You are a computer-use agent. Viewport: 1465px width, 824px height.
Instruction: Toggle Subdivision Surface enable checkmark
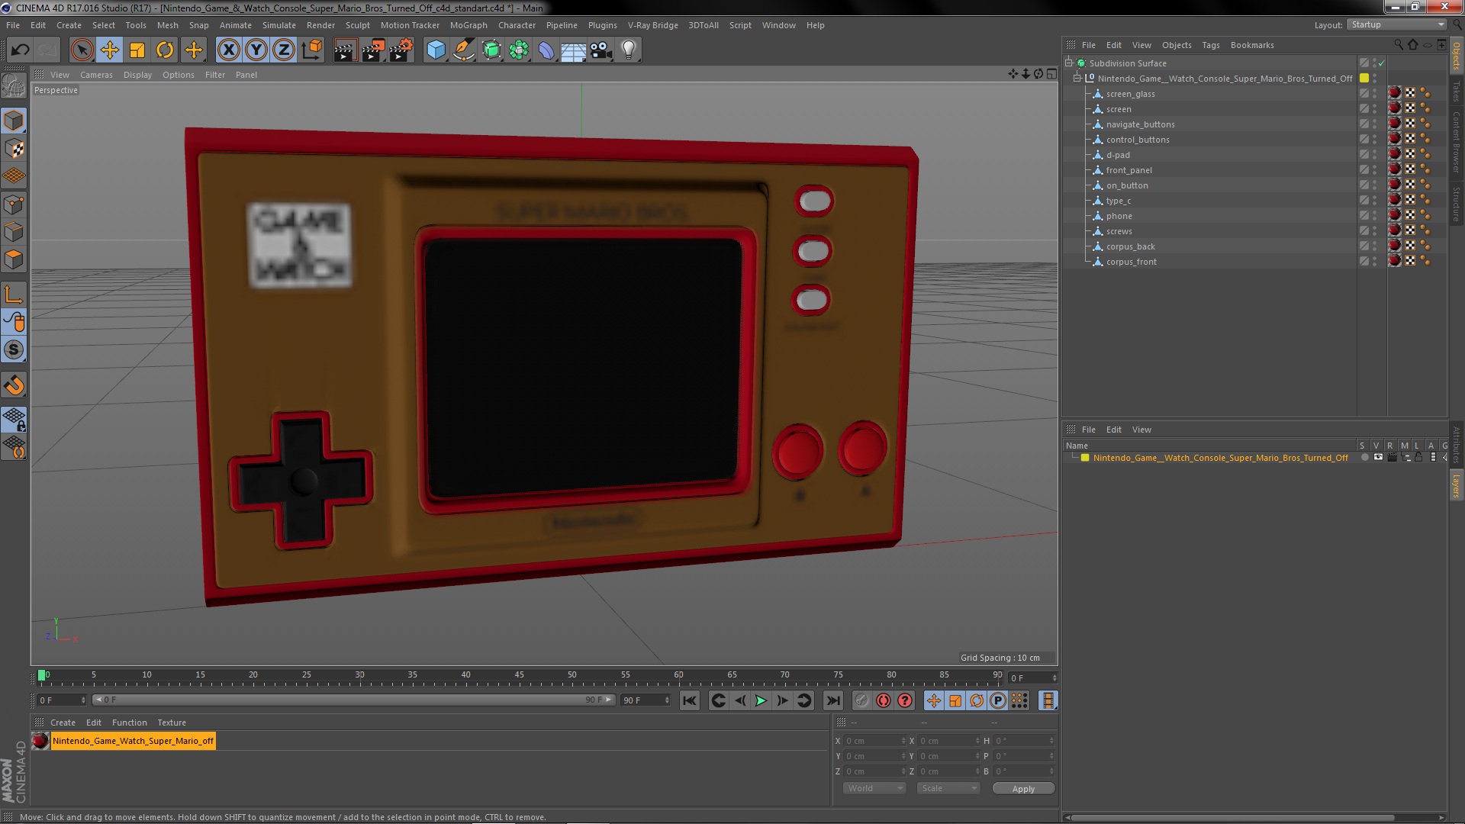click(x=1381, y=63)
